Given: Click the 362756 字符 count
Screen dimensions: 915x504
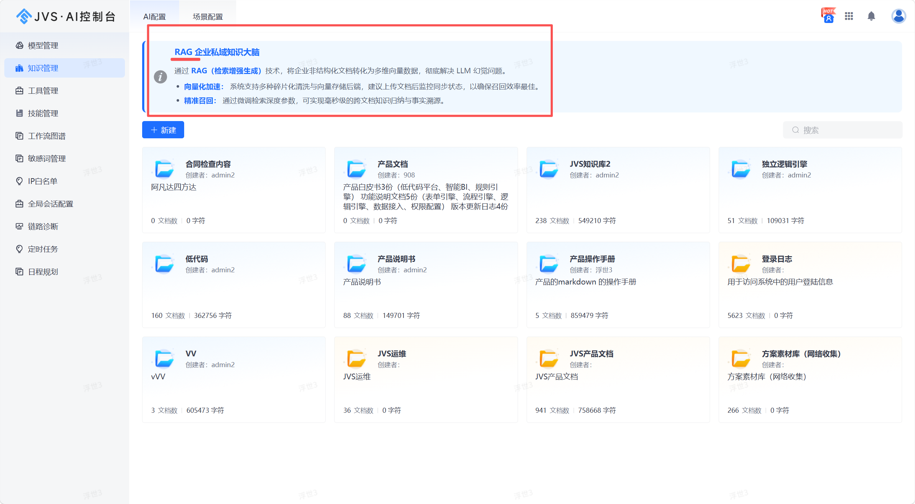Looking at the screenshot, I should (213, 315).
